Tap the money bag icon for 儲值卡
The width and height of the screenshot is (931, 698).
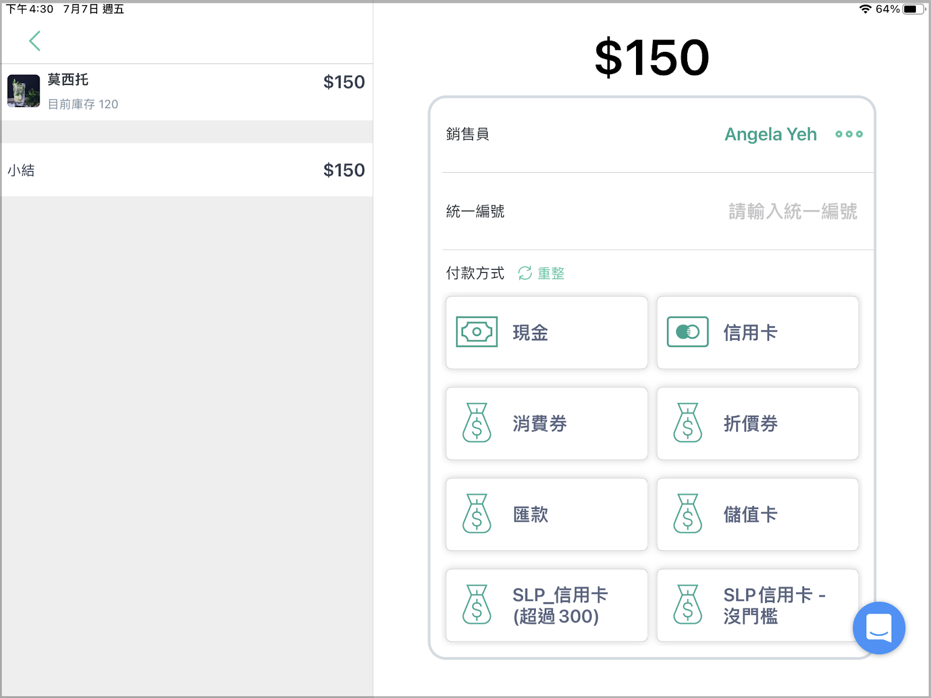[x=687, y=514]
